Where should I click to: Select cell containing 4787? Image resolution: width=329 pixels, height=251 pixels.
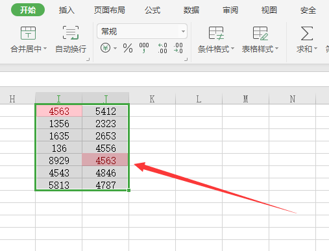click(106, 184)
